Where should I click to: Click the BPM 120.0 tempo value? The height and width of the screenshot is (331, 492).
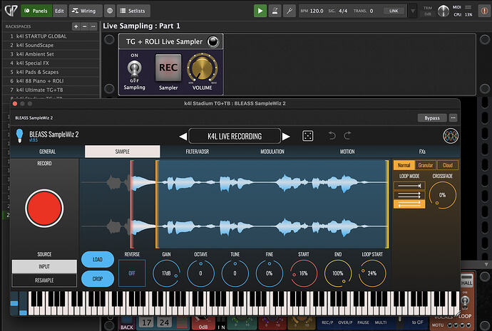317,11
